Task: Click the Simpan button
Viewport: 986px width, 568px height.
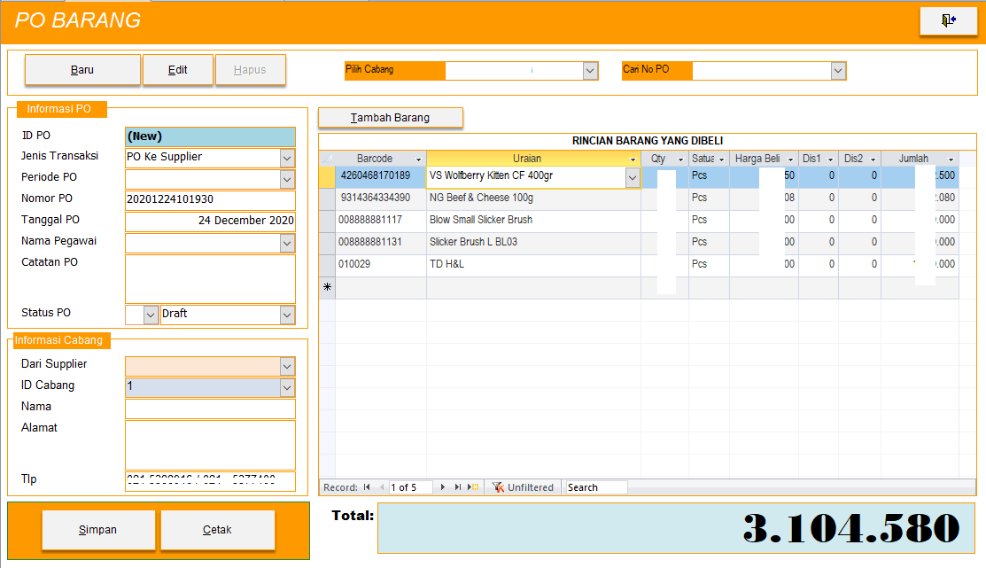Action: click(97, 530)
